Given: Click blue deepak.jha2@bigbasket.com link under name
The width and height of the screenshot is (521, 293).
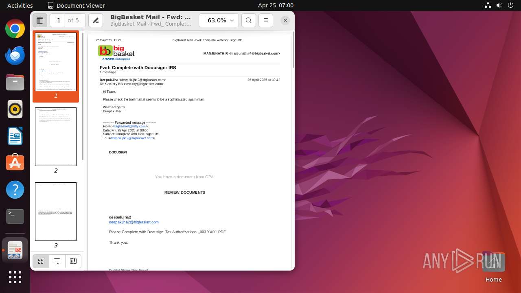Looking at the screenshot, I should click(x=134, y=222).
